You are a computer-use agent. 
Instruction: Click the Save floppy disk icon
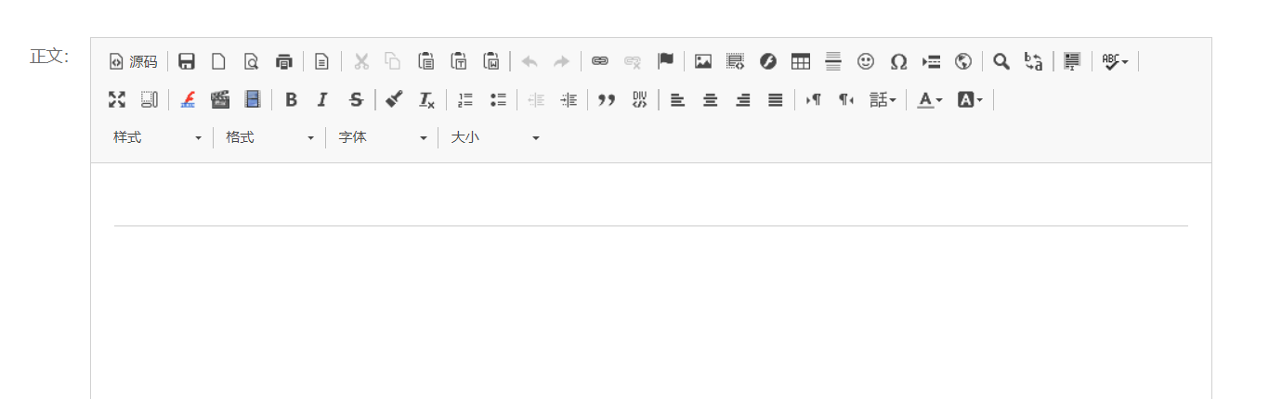tap(187, 62)
